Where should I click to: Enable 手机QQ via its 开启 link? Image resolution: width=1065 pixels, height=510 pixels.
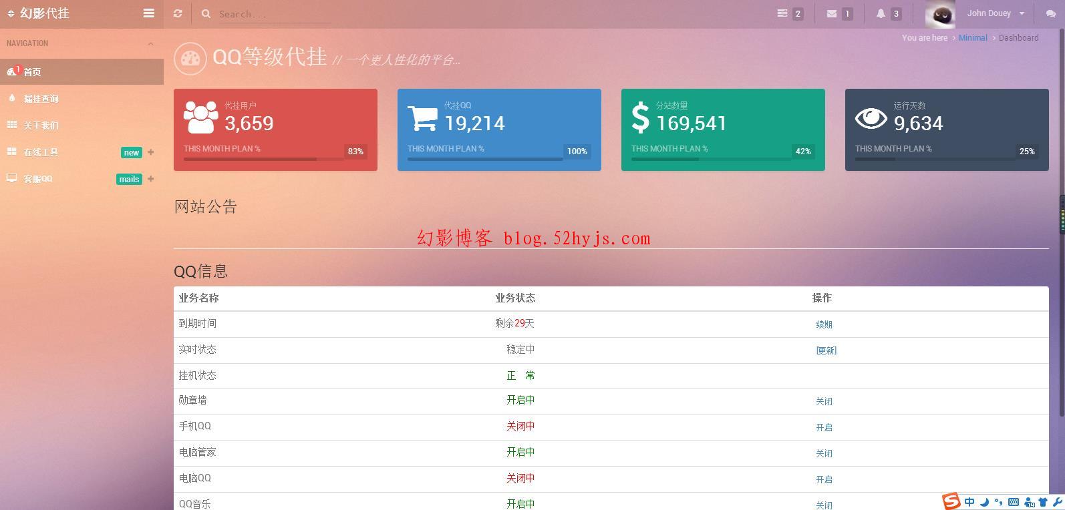point(824,427)
